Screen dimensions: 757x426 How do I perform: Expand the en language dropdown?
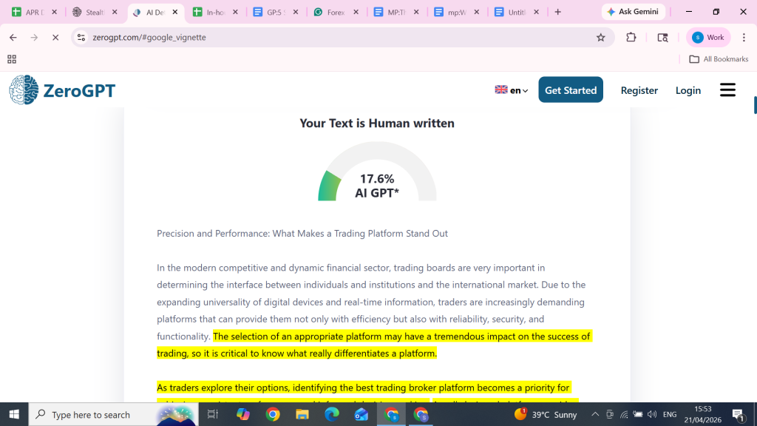(x=512, y=90)
